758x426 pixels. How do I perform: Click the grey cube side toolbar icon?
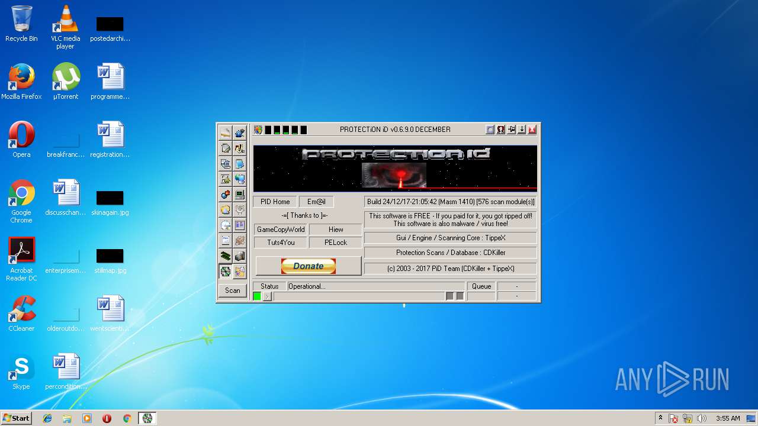(x=240, y=256)
